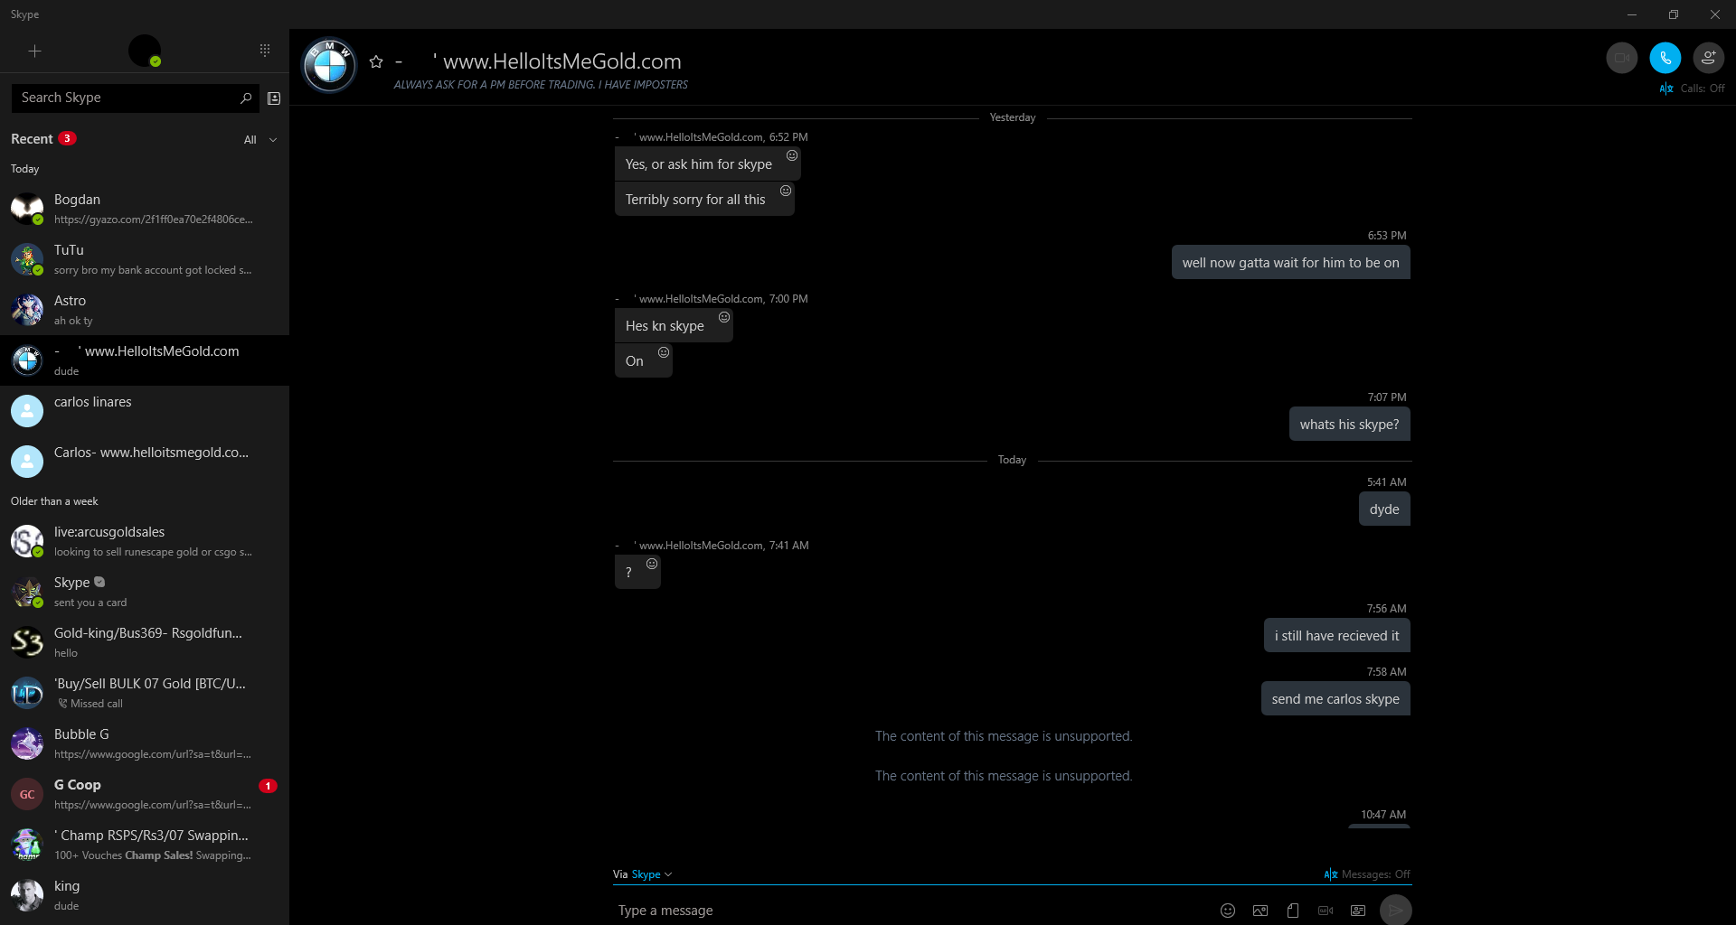The width and height of the screenshot is (1736, 925).
Task: Select the 'dyde' message bubble
Action: tap(1384, 509)
